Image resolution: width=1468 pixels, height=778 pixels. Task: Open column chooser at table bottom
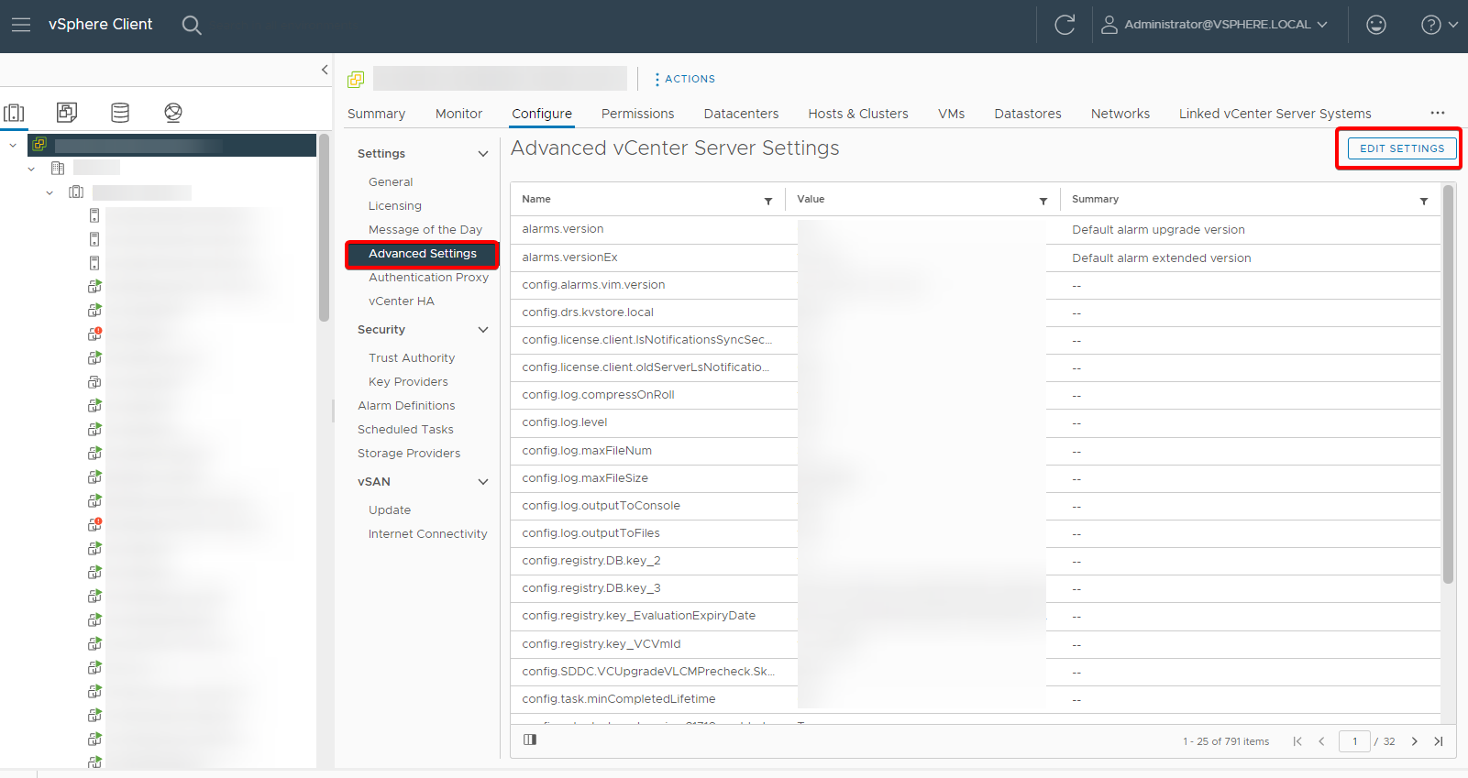point(530,740)
